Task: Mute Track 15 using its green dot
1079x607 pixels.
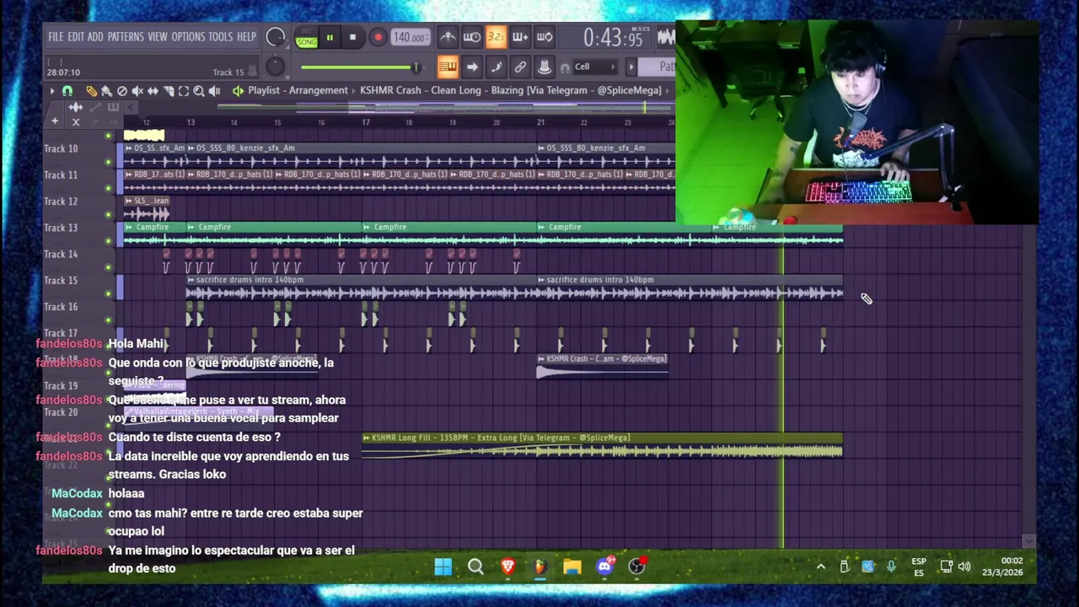Action: (108, 293)
